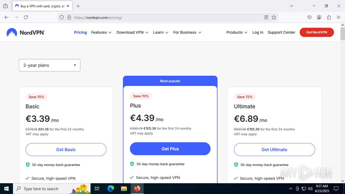Open the volume control icon
345x194 pixels.
310,189
